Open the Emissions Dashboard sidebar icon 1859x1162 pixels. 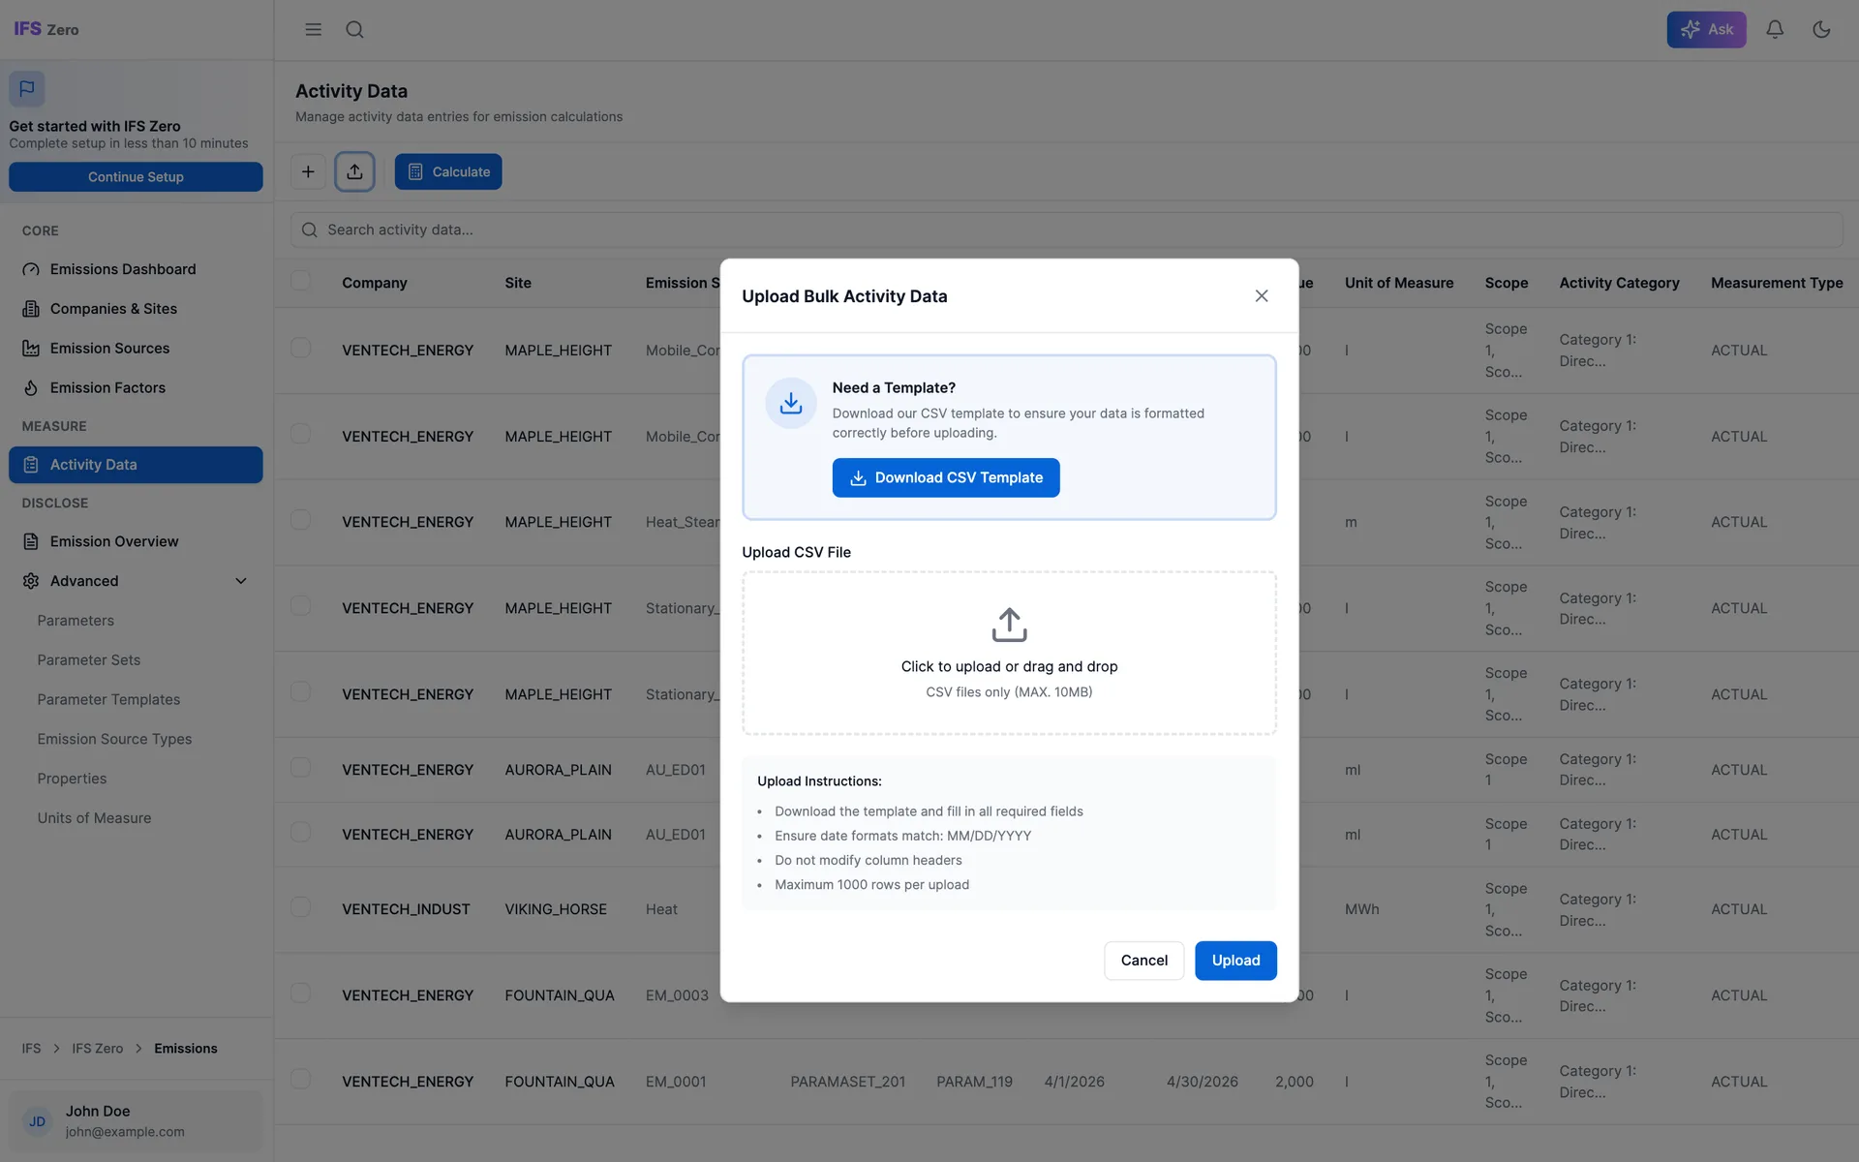pos(30,268)
